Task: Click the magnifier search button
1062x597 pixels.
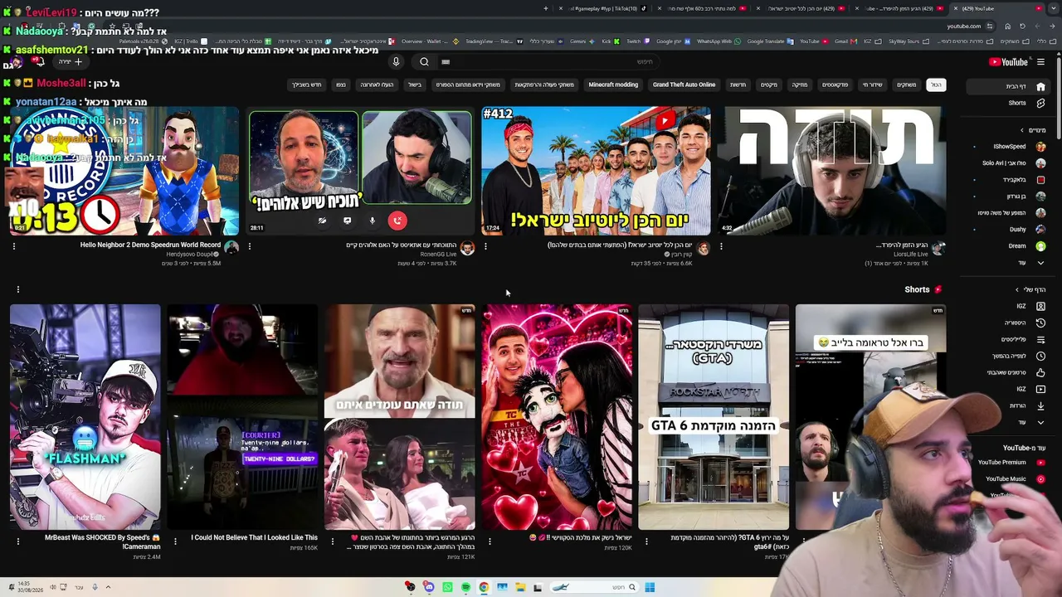Action: tap(424, 61)
